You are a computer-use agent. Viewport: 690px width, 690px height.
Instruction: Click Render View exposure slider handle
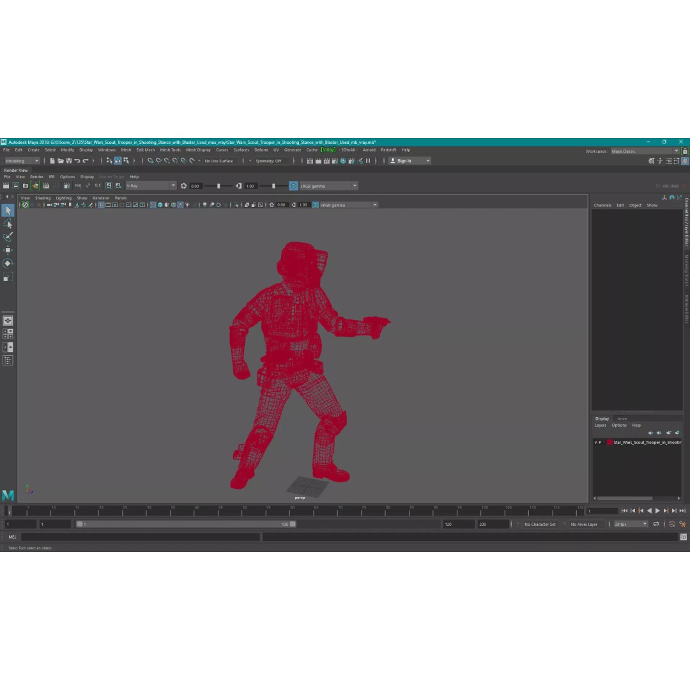pyautogui.click(x=218, y=186)
